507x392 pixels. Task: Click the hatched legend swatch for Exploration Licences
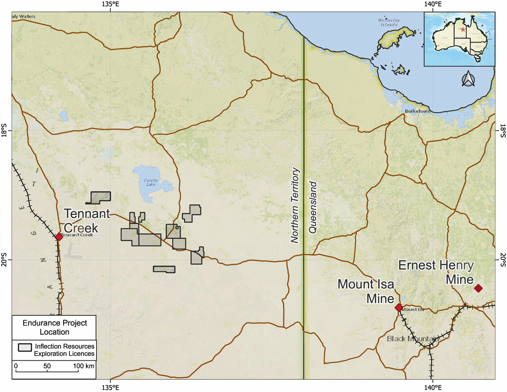[x=25, y=347]
